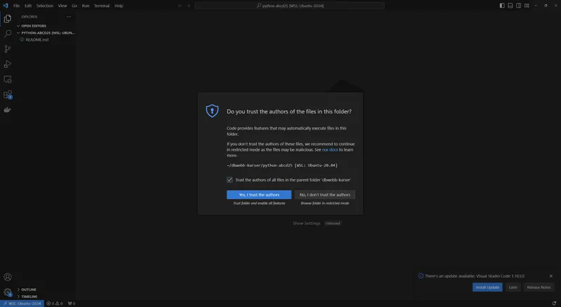
Task: Open the Selection menu
Action: click(x=45, y=6)
